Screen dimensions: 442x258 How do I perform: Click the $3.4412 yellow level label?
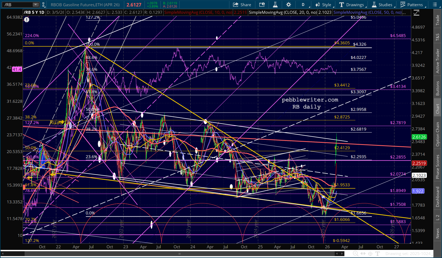coord(342,85)
